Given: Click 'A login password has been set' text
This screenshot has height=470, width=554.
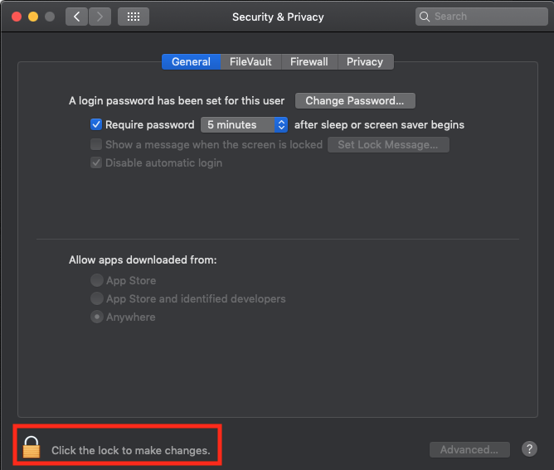Looking at the screenshot, I should coord(177,100).
